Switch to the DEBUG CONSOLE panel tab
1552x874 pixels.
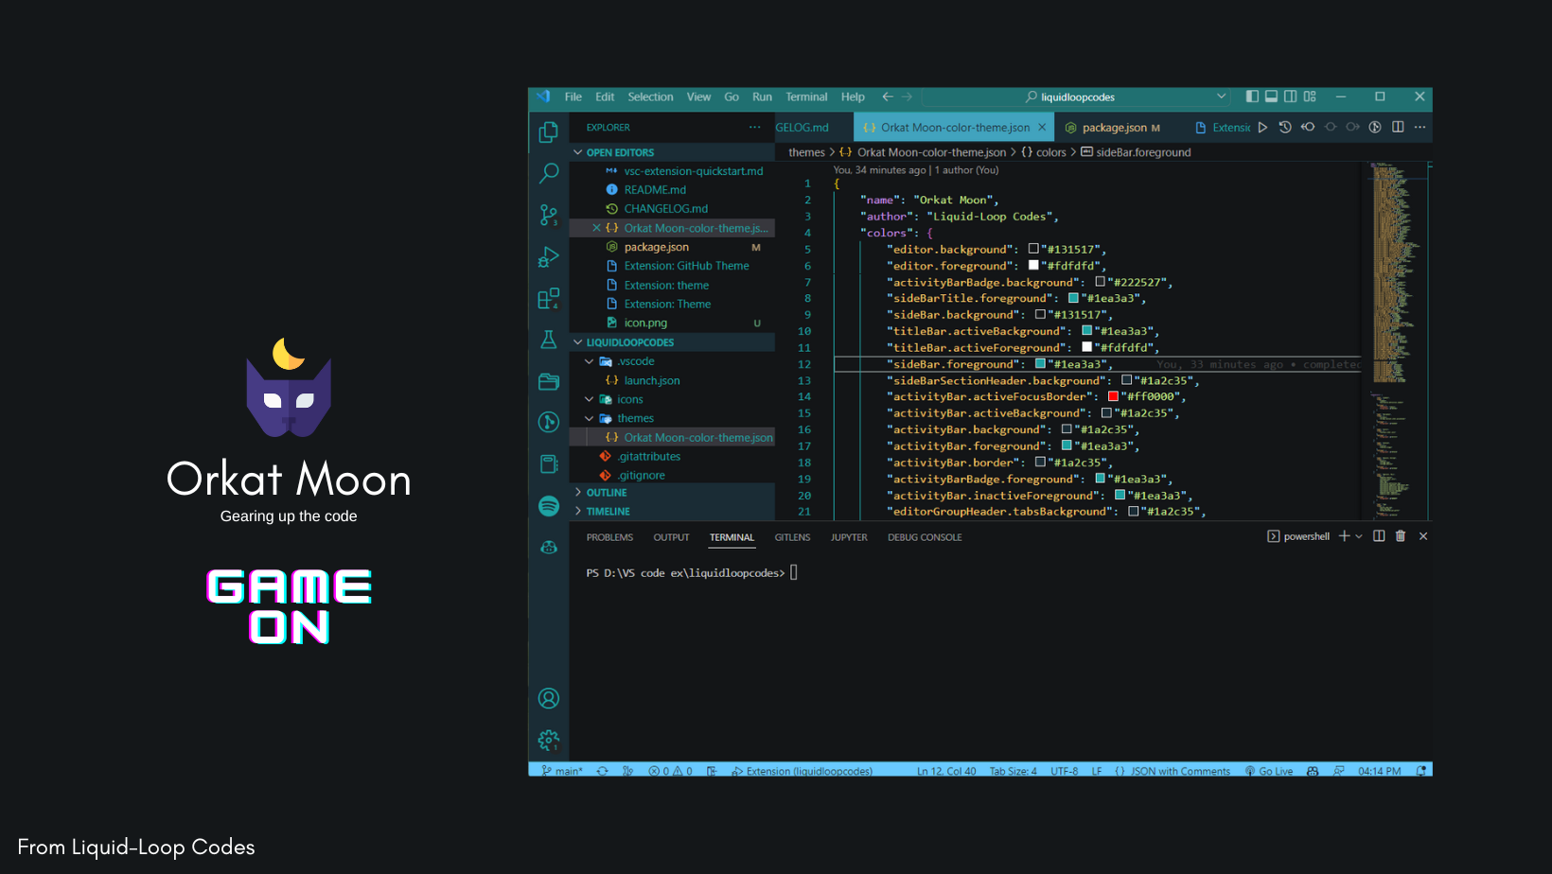pos(925,537)
